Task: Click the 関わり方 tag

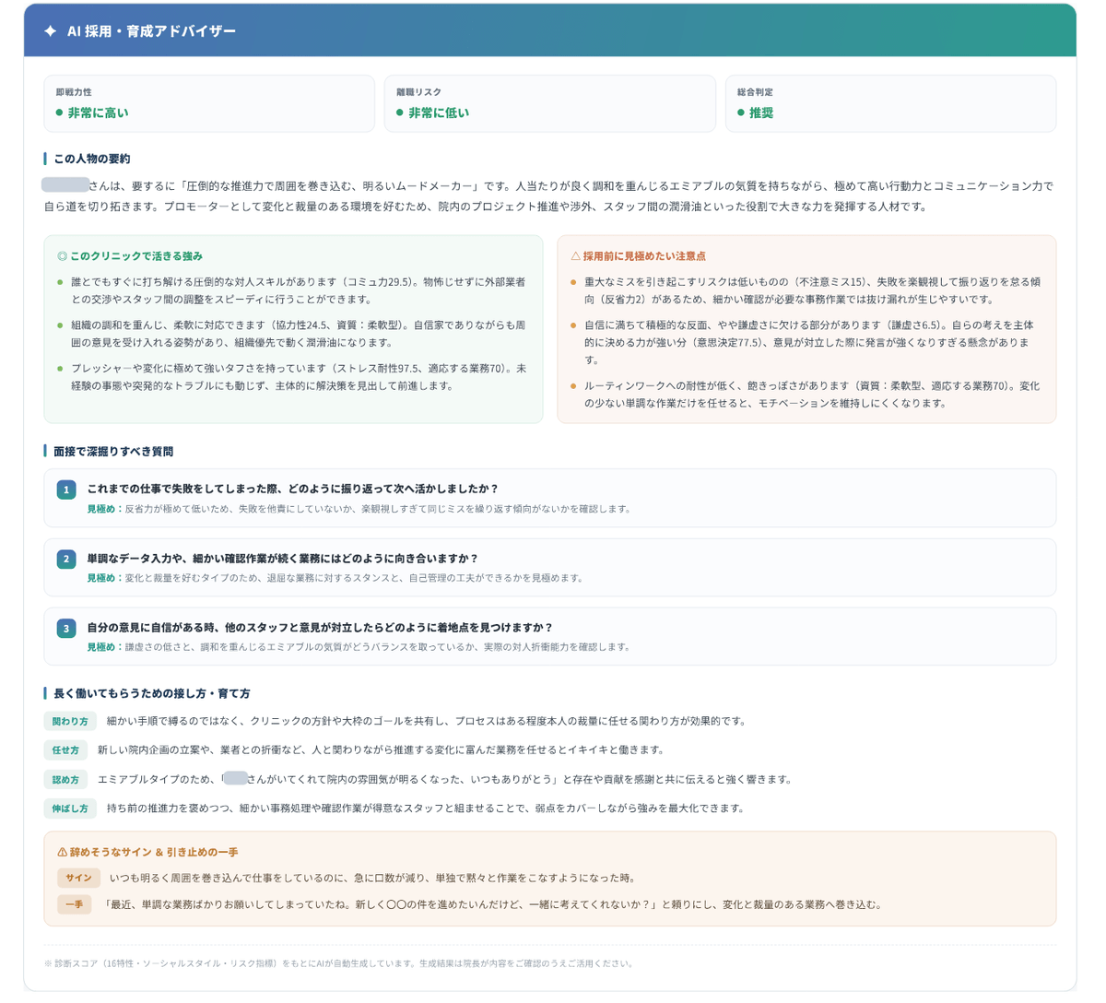Action: 70,721
